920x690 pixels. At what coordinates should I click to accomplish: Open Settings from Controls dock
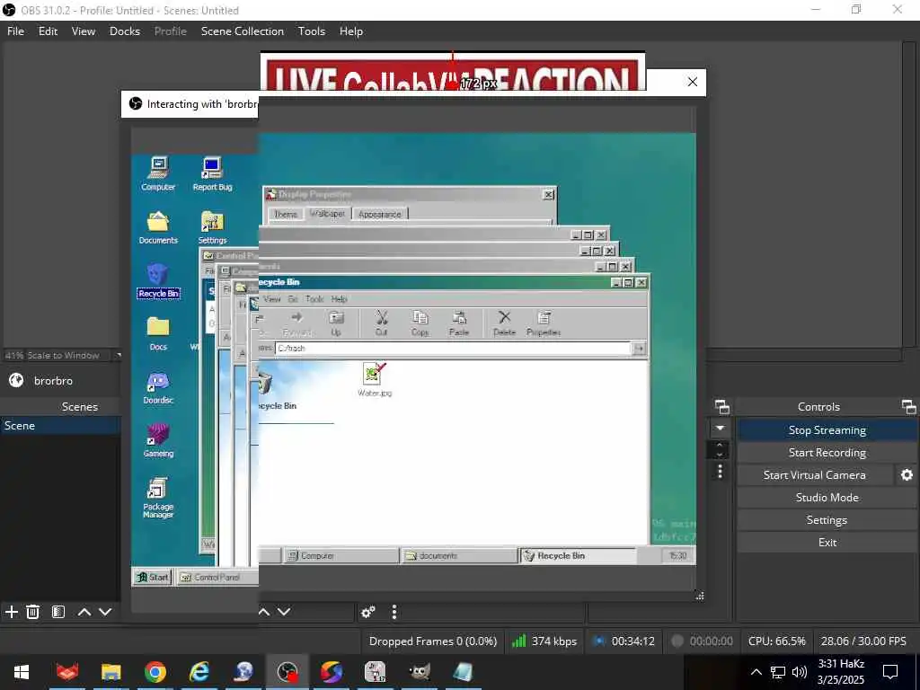click(x=827, y=520)
